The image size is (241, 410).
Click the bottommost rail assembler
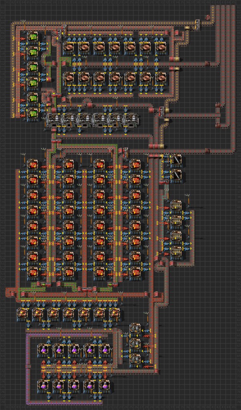tap(177, 252)
